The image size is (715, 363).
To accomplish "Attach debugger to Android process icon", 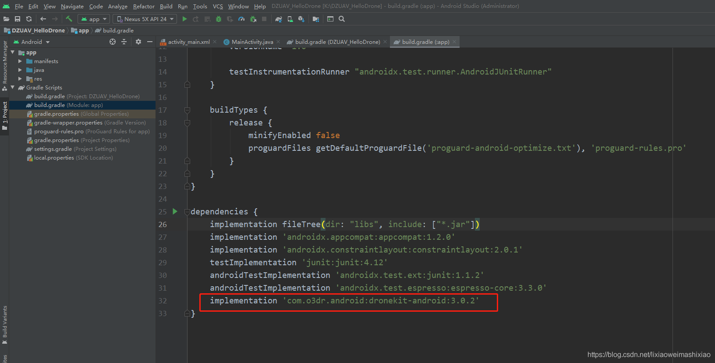I will [253, 19].
